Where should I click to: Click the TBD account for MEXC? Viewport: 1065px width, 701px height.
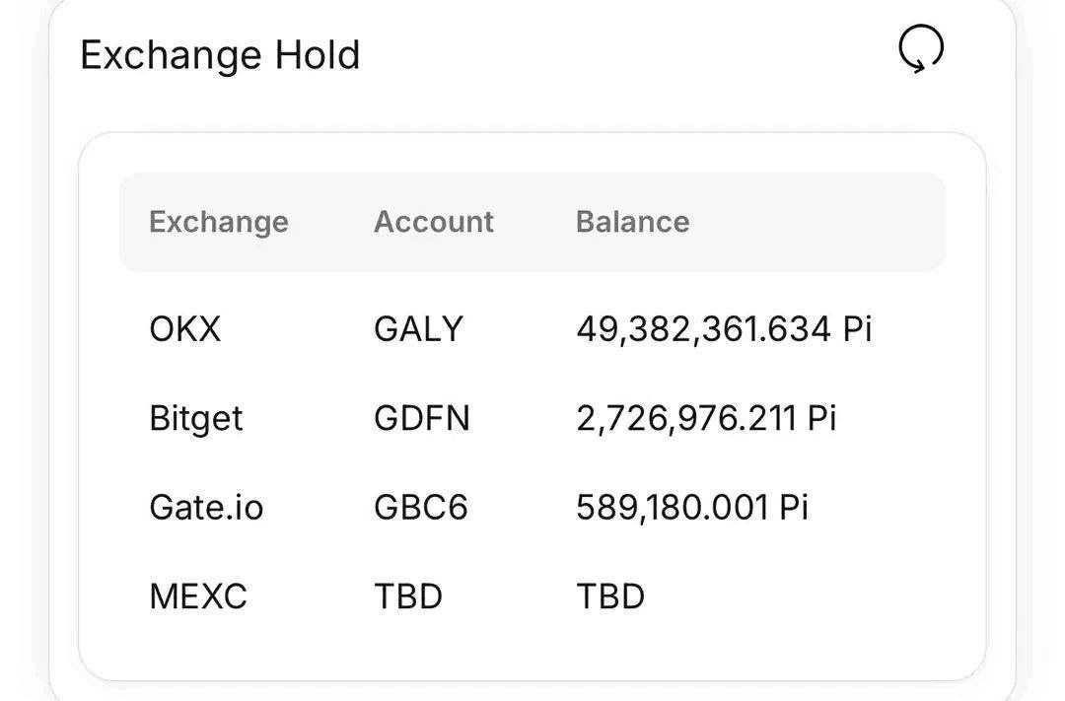tap(408, 596)
